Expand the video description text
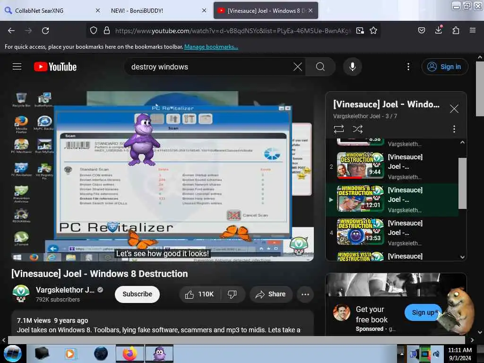Viewport: 484px width, 363px height. (163, 325)
